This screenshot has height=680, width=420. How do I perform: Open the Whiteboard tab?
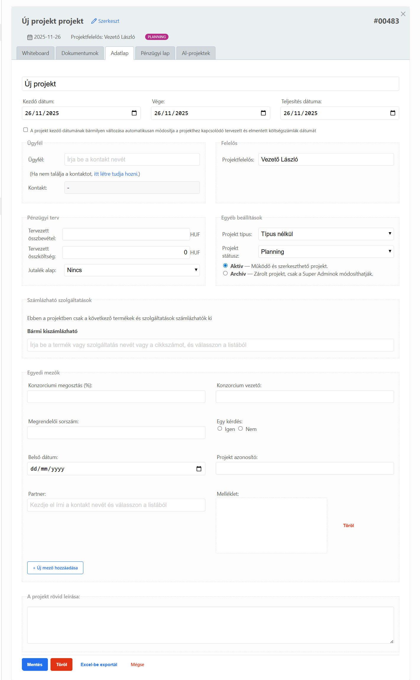[x=35, y=53]
